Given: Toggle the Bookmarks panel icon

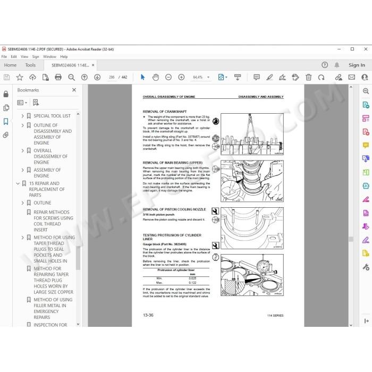Looking at the screenshot, I should click(6, 122).
